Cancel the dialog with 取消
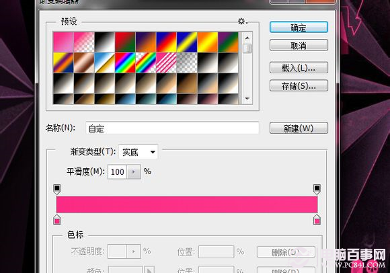Screen dimensions: 390x273 coord(299,45)
